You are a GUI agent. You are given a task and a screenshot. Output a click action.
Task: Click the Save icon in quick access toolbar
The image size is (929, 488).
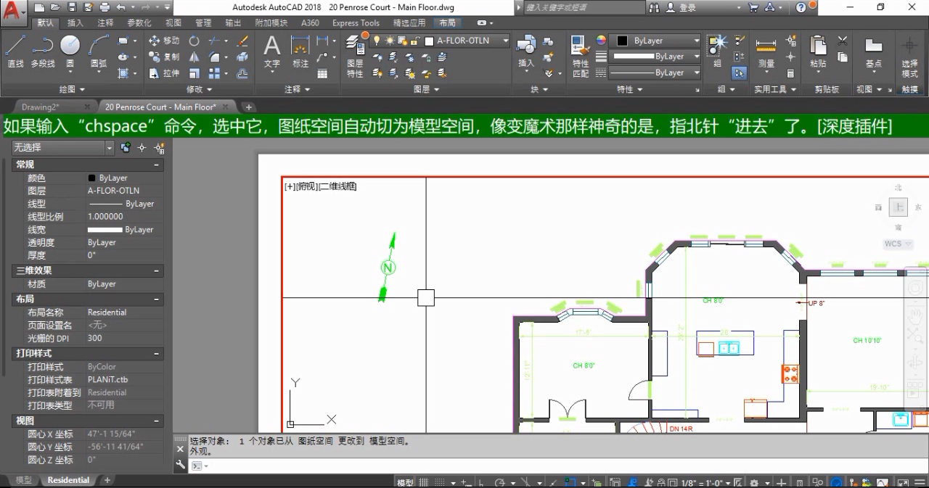coord(72,7)
